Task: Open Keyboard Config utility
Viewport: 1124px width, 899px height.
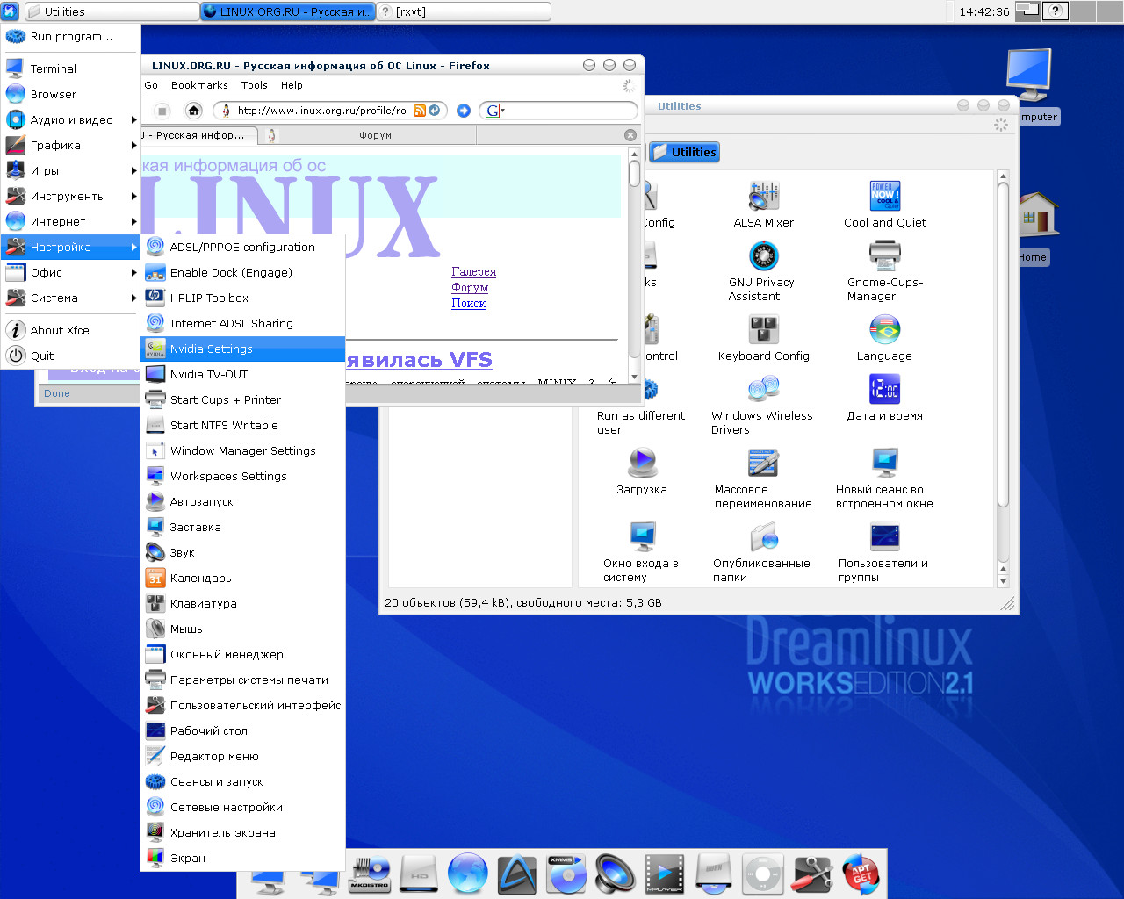Action: click(x=764, y=338)
